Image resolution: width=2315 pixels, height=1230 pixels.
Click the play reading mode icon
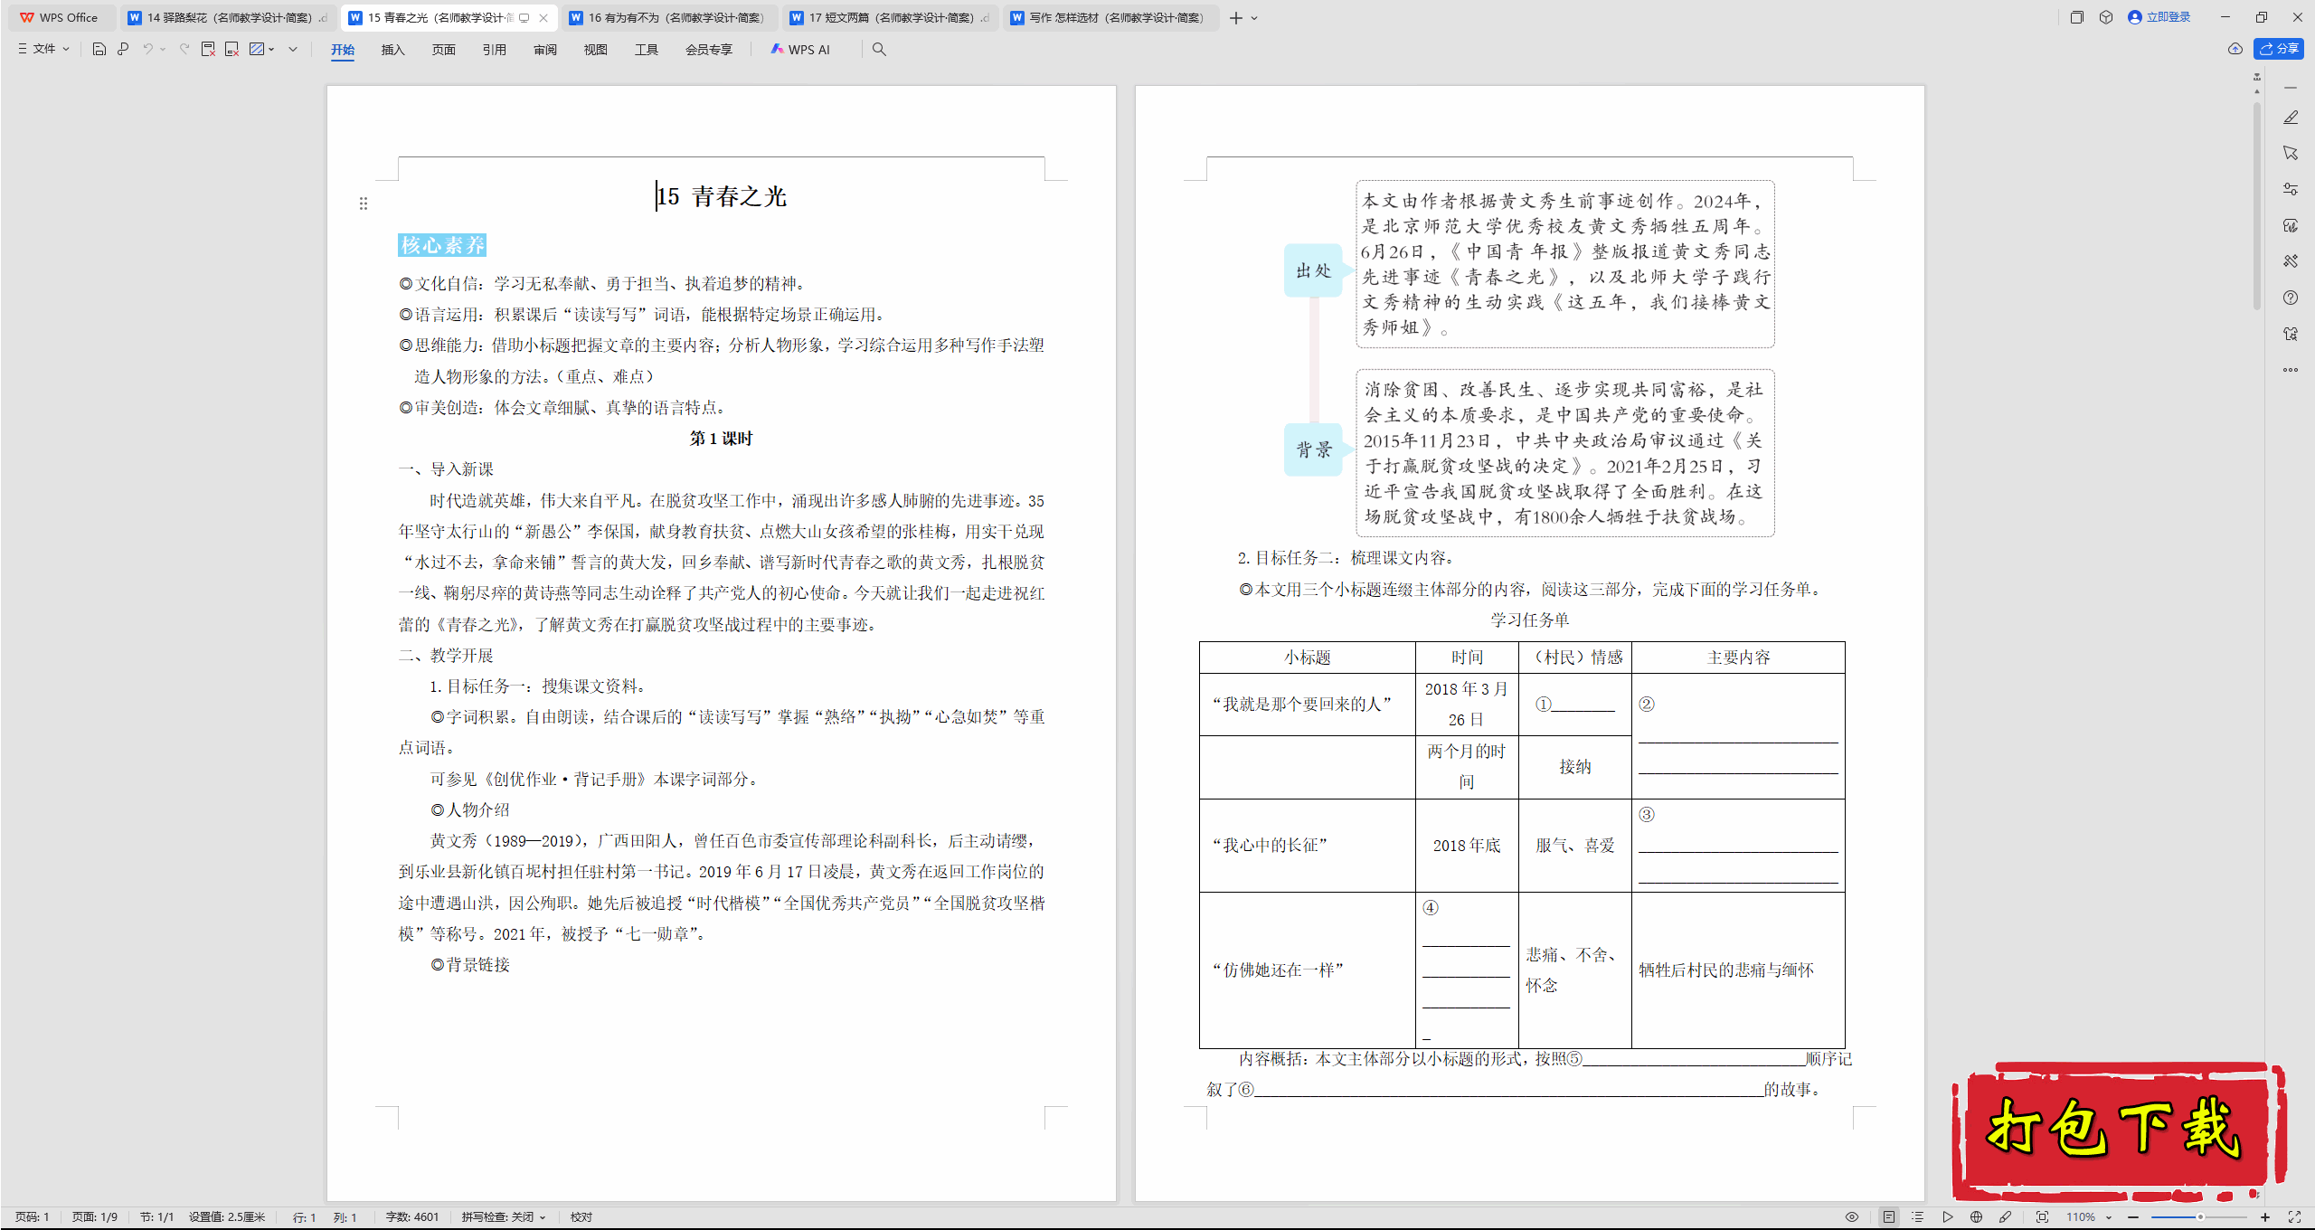(1948, 1217)
